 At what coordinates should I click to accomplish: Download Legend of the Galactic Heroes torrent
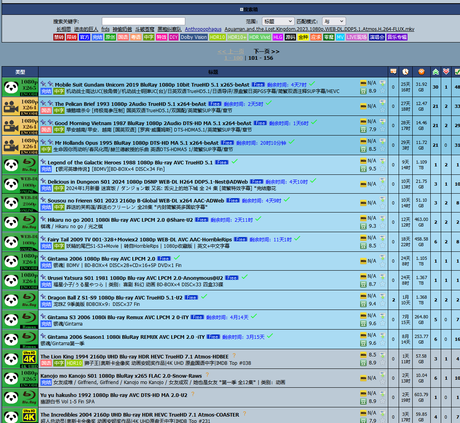pyautogui.click(x=383, y=161)
